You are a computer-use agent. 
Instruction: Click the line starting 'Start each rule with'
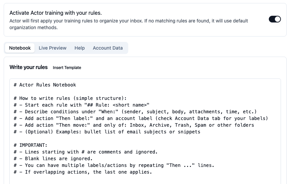[x=81, y=105]
